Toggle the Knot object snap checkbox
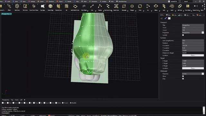The width and height of the screenshot is (206, 116). pyautogui.click(x=51, y=103)
